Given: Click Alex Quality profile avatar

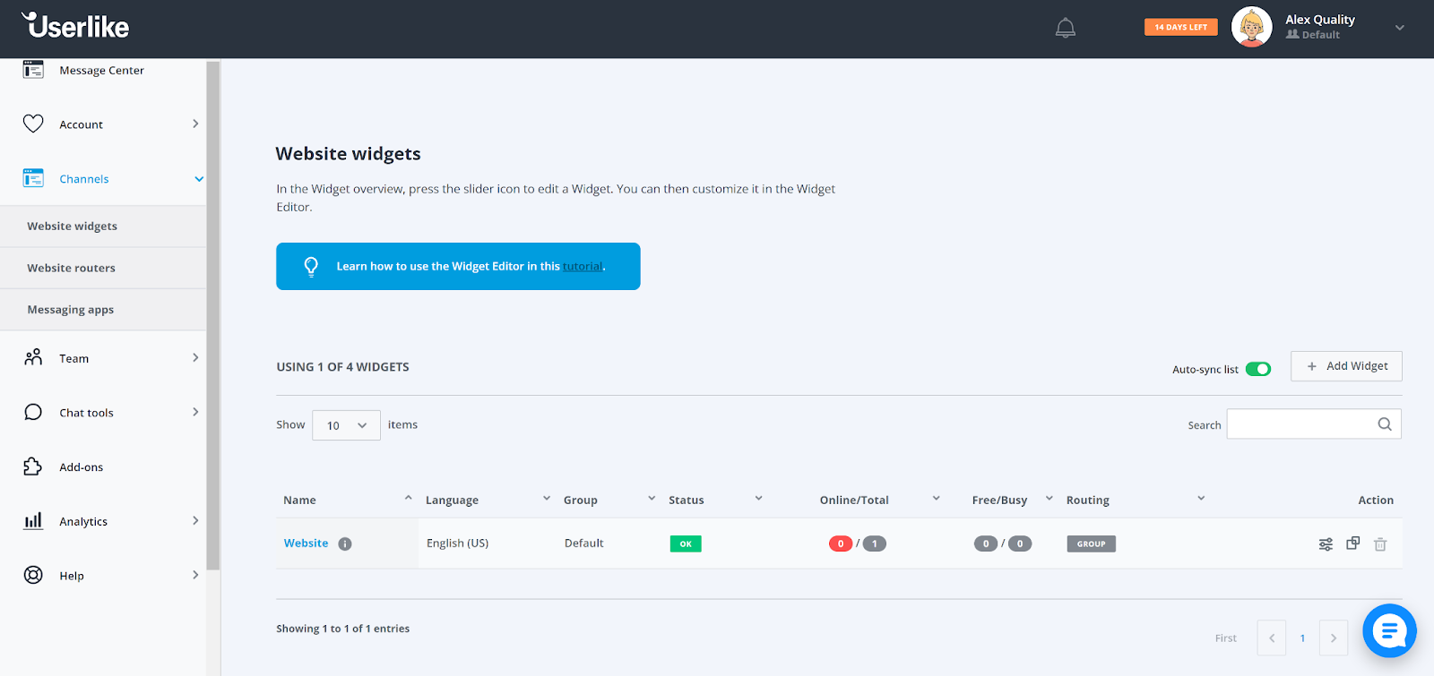Looking at the screenshot, I should click(x=1251, y=28).
